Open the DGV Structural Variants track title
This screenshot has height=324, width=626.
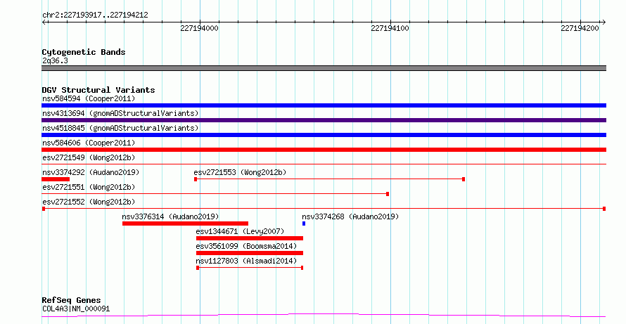(98, 90)
